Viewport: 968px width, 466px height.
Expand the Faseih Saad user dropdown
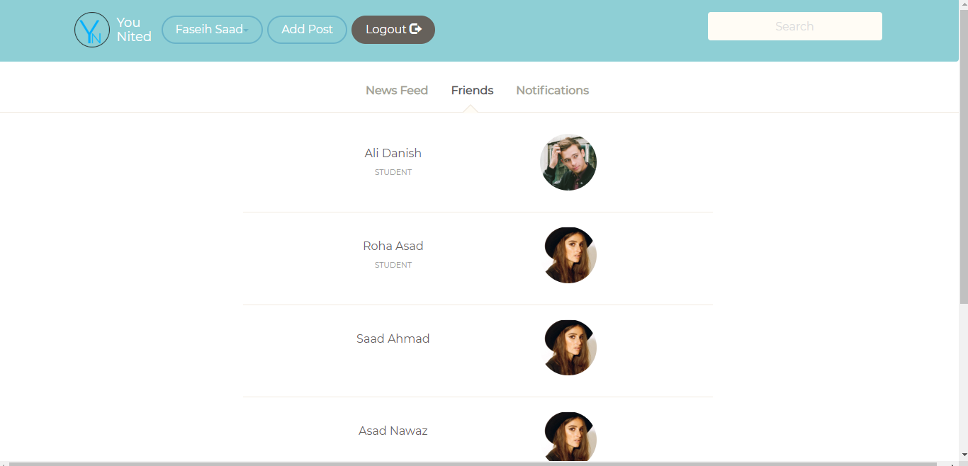[212, 30]
